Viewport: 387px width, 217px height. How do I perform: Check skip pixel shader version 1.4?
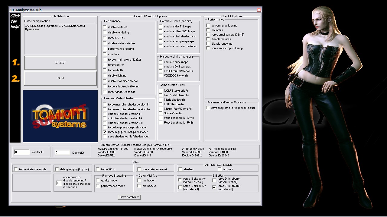tap(105, 118)
